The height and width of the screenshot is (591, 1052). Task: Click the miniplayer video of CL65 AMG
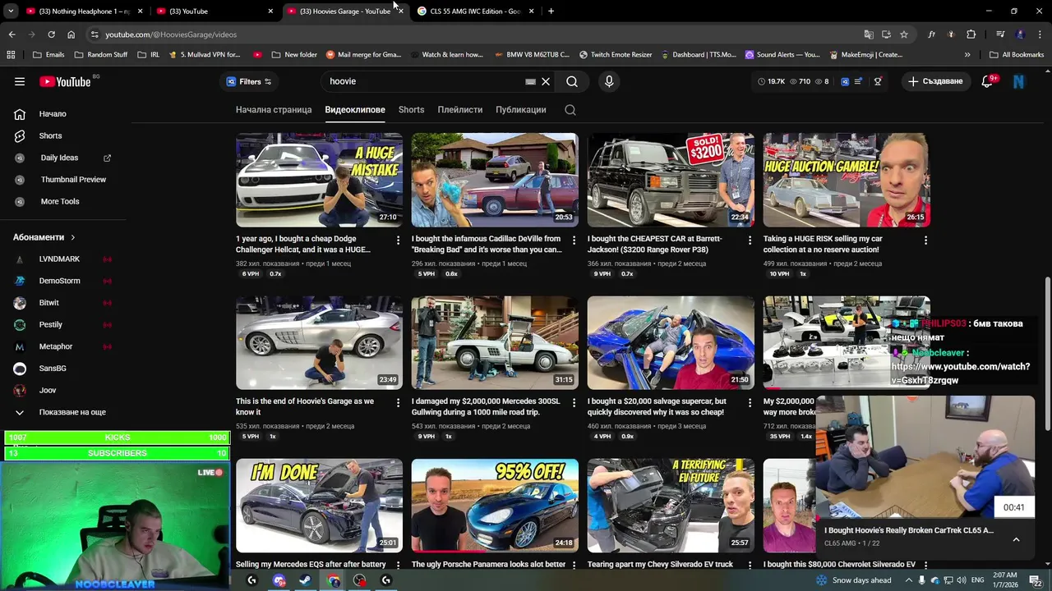[x=925, y=457]
